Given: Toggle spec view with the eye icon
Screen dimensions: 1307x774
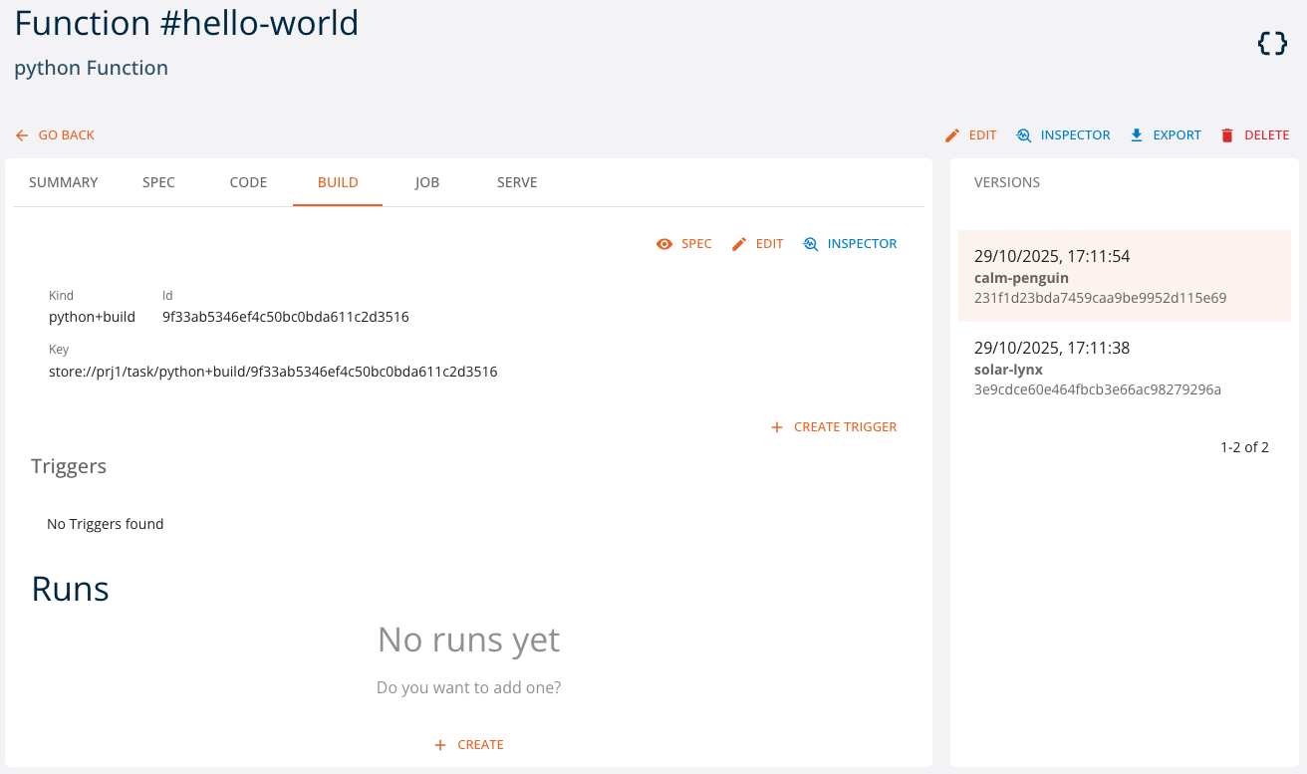Looking at the screenshot, I should 664,243.
